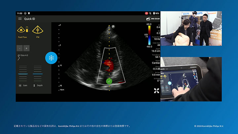238x134 pixels.
Task: Click the P orientation marker
Action: pyautogui.click(x=113, y=26)
